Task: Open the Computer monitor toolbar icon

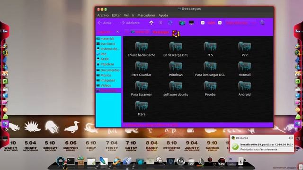Action: coord(191,23)
